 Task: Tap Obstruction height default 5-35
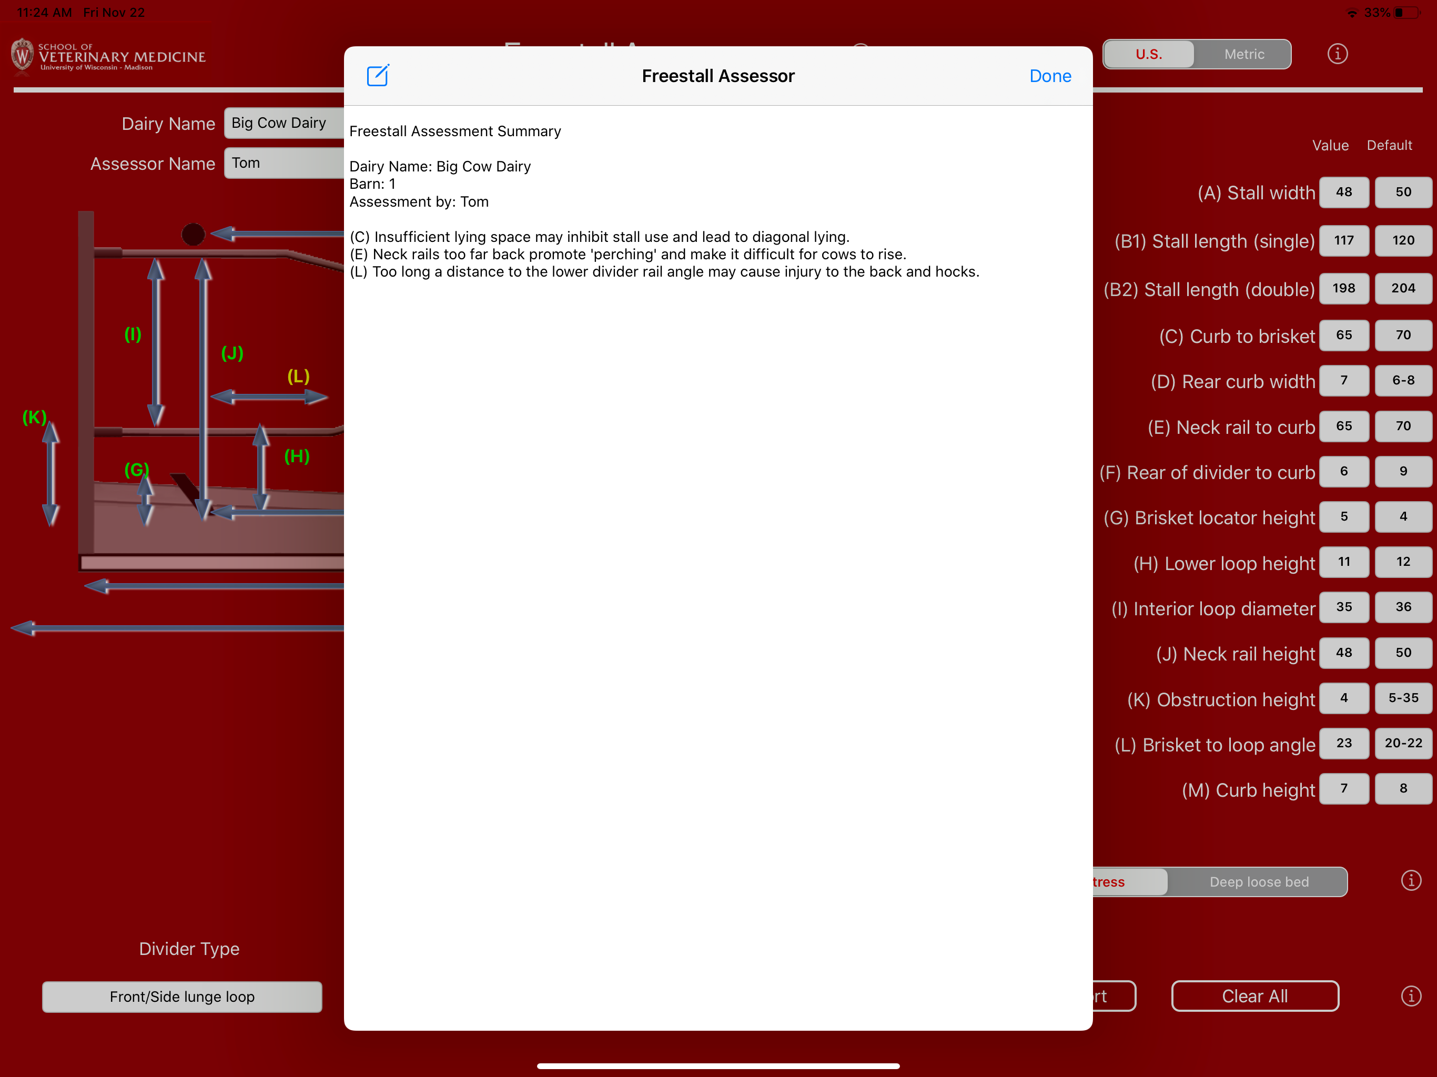click(x=1403, y=698)
